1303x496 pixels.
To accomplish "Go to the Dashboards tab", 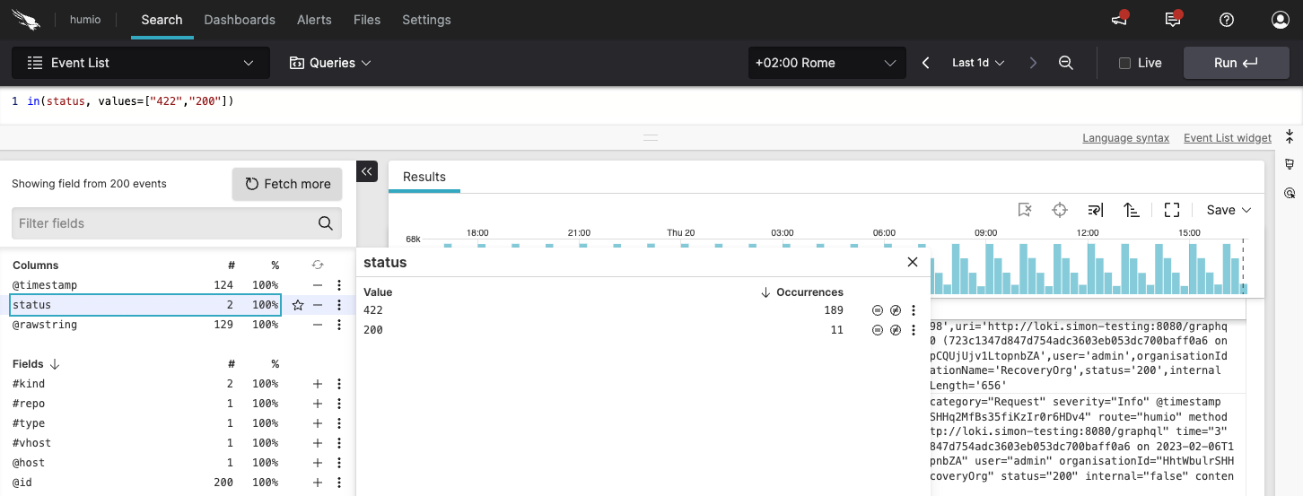I will click(x=240, y=20).
